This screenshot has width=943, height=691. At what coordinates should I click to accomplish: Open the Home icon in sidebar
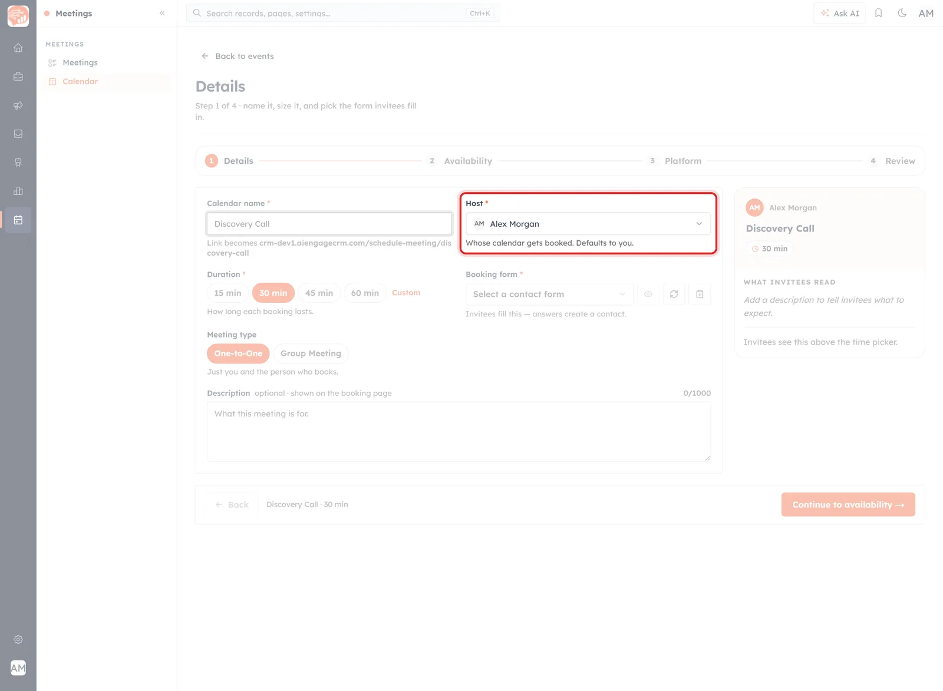[x=18, y=48]
